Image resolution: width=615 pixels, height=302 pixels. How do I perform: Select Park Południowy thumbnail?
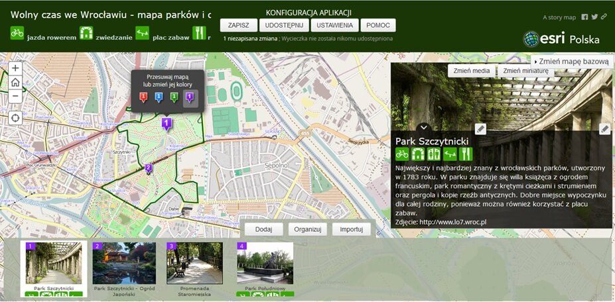point(265,263)
